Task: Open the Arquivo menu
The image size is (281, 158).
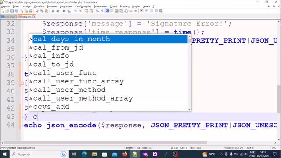Action: click(x=5, y=7)
